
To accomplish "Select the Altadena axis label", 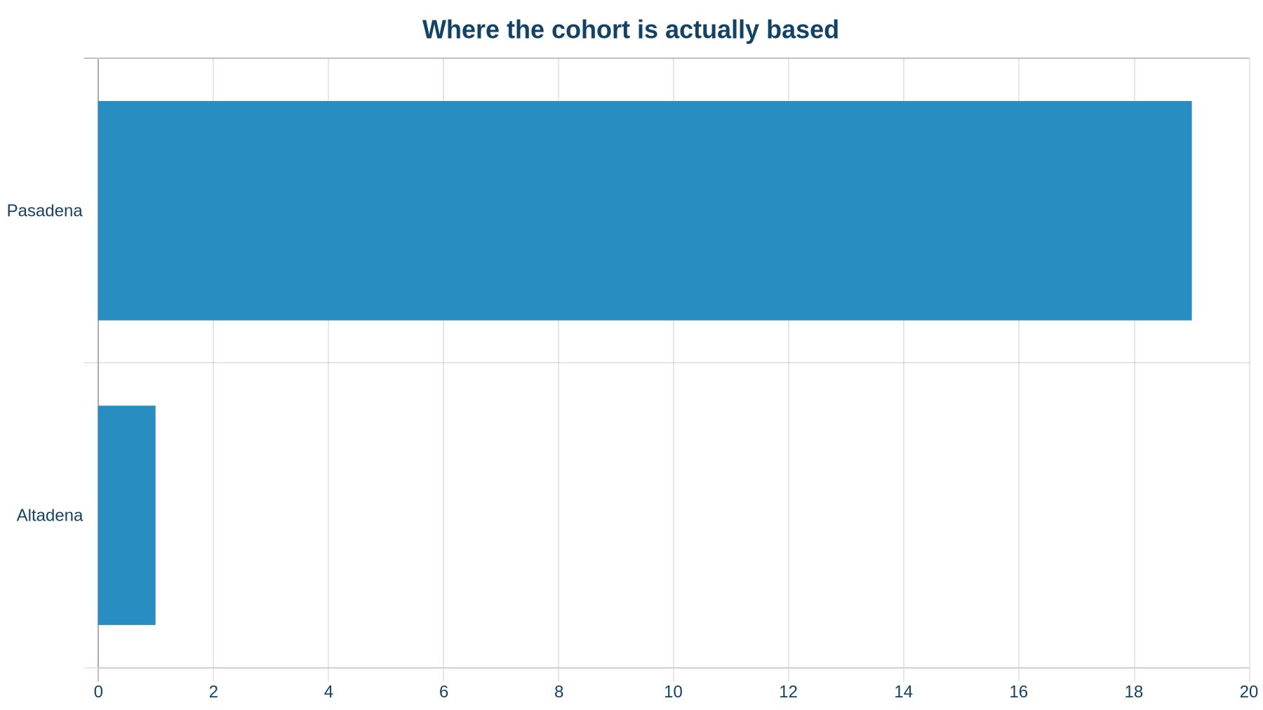I will pos(50,515).
